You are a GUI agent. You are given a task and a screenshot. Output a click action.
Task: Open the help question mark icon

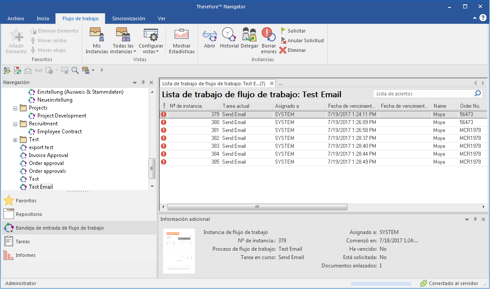click(483, 18)
